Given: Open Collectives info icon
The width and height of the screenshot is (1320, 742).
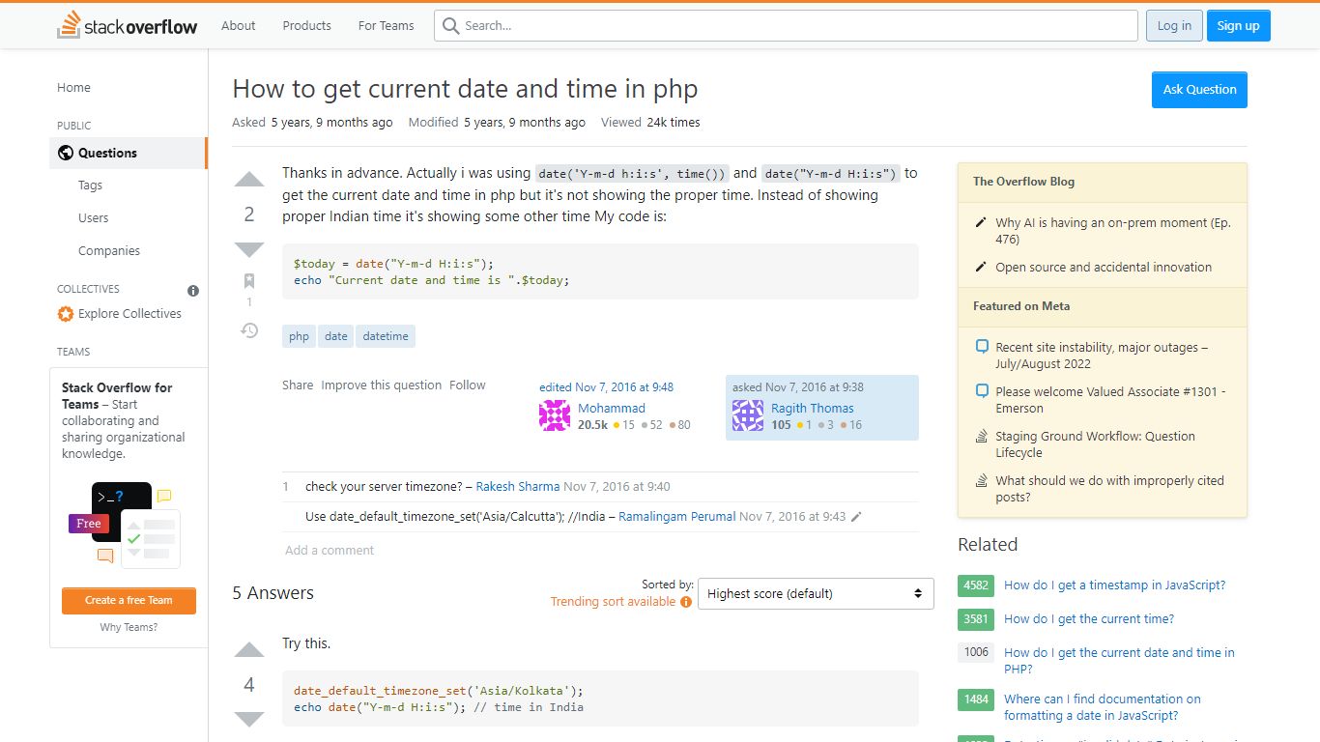Looking at the screenshot, I should [193, 290].
